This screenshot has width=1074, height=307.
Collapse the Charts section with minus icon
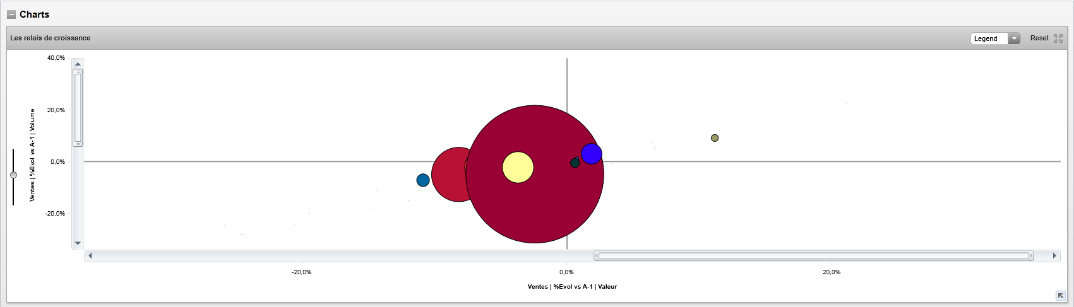coord(11,14)
